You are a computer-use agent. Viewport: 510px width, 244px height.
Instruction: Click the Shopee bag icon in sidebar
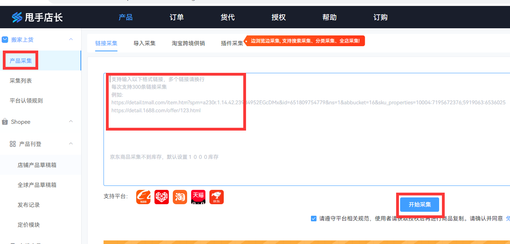click(5, 122)
